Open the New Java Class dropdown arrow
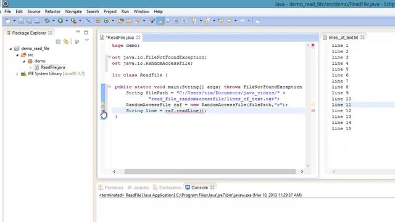Viewport: 395px width, 222px height. click(113, 21)
